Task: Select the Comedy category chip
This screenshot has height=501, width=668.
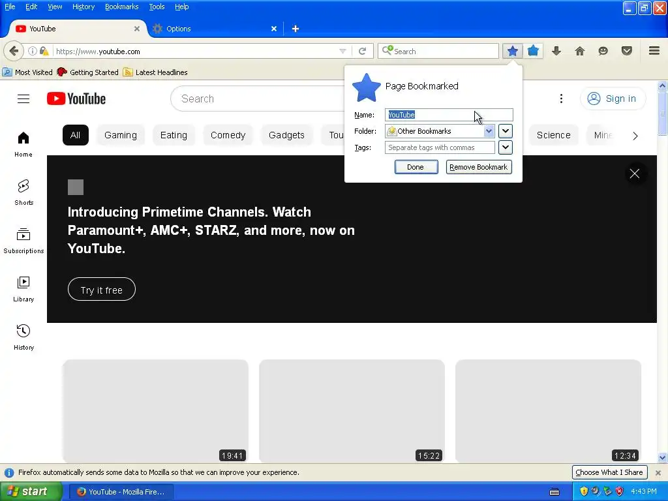Action: [228, 135]
